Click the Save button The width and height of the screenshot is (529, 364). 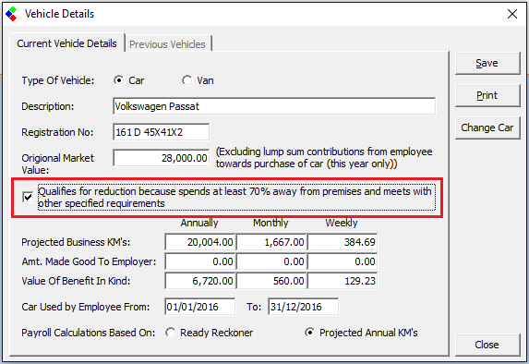487,63
